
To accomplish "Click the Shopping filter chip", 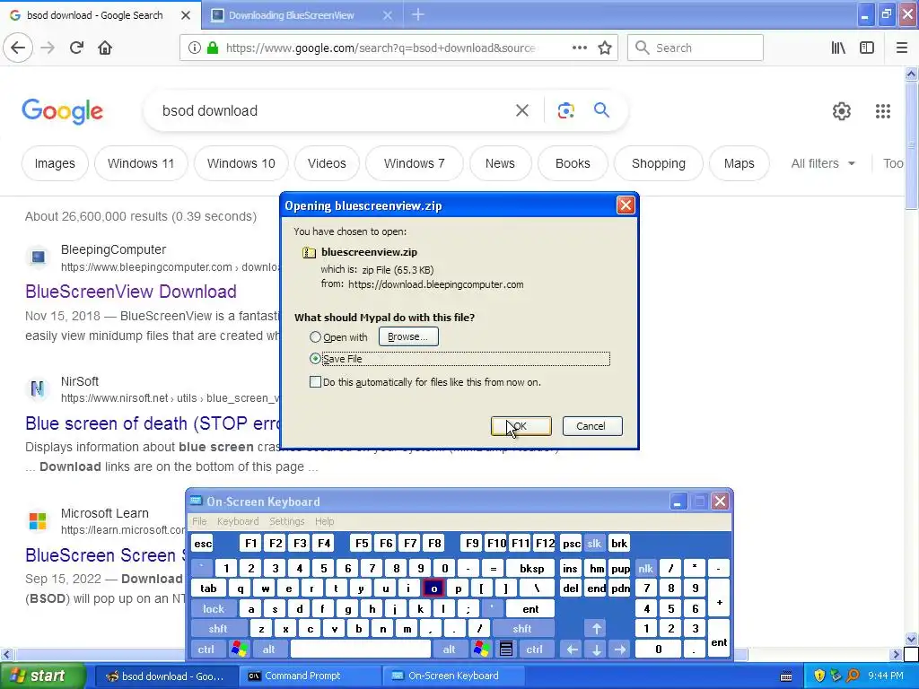I will pyautogui.click(x=658, y=163).
